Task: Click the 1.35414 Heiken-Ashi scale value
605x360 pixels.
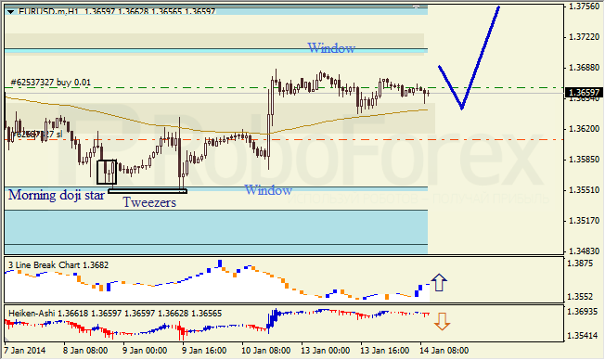Action: 583,336
